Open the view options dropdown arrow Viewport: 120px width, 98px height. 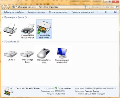[x=109, y=12]
